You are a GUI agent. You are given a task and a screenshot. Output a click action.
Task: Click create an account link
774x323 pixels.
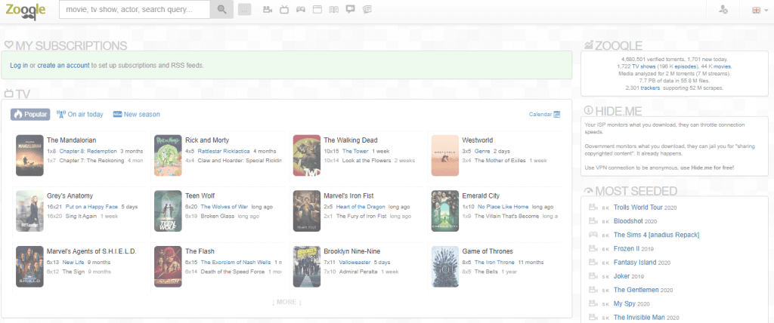point(63,65)
